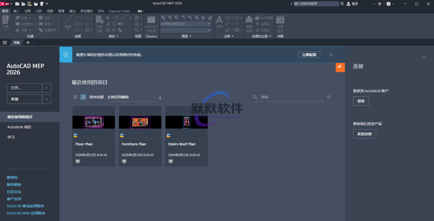This screenshot has width=434, height=221.
Task: Click the 立即配置 button in banner
Action: 309,55
